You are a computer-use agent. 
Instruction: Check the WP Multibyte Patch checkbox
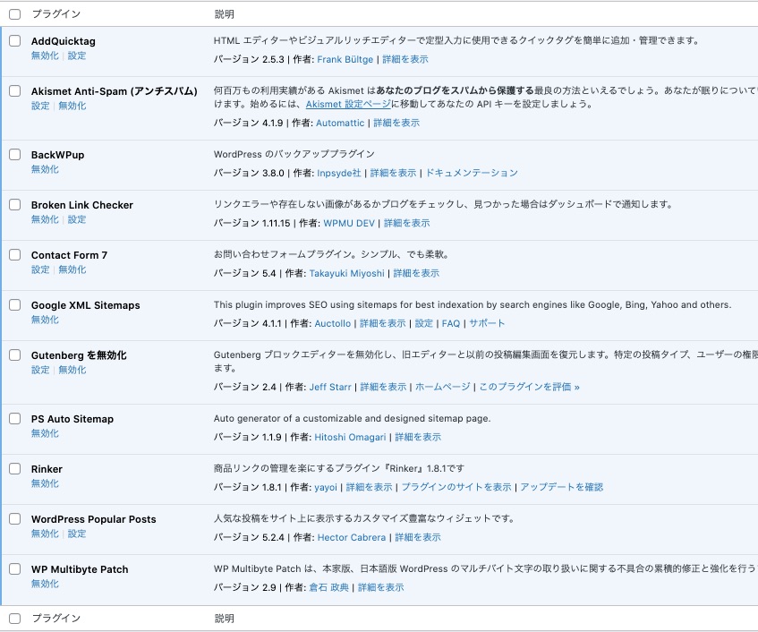click(x=15, y=568)
